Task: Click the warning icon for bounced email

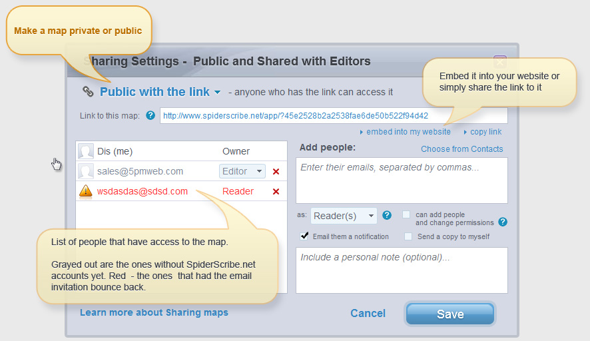Action: tap(86, 192)
